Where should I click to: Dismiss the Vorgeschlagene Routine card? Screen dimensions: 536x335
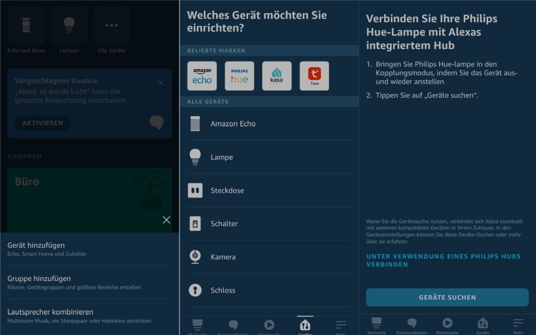tap(159, 83)
